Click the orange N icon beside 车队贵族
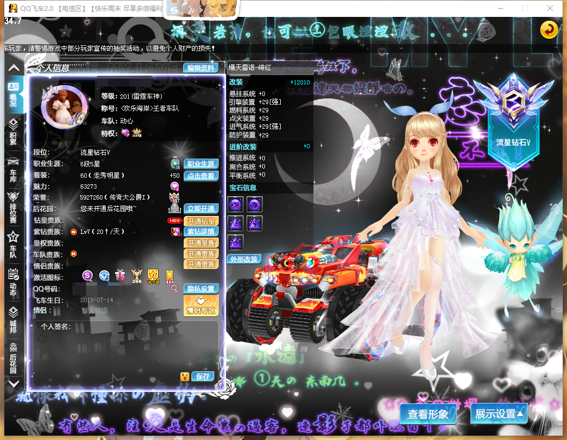The image size is (567, 440). pyautogui.click(x=74, y=254)
